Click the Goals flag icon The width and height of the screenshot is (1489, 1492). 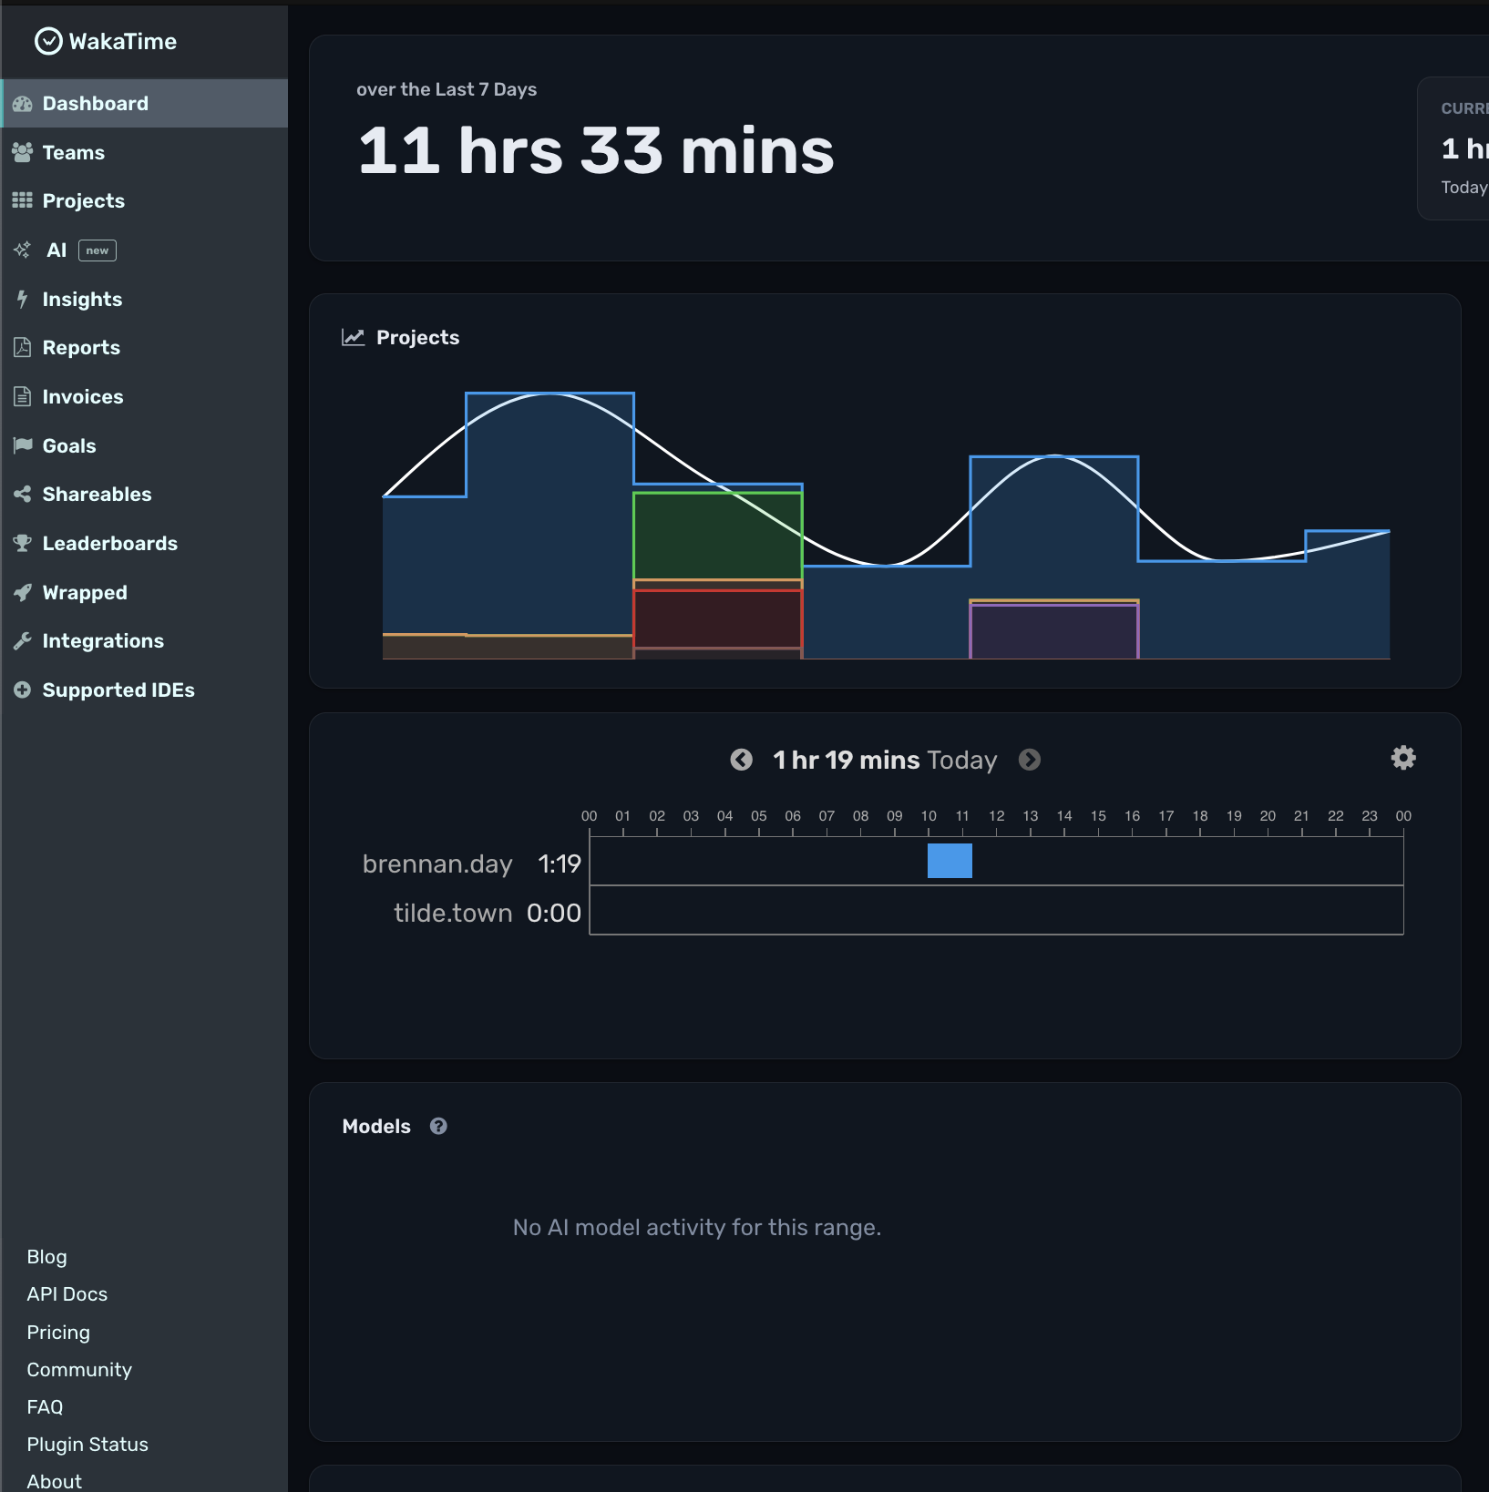click(23, 445)
